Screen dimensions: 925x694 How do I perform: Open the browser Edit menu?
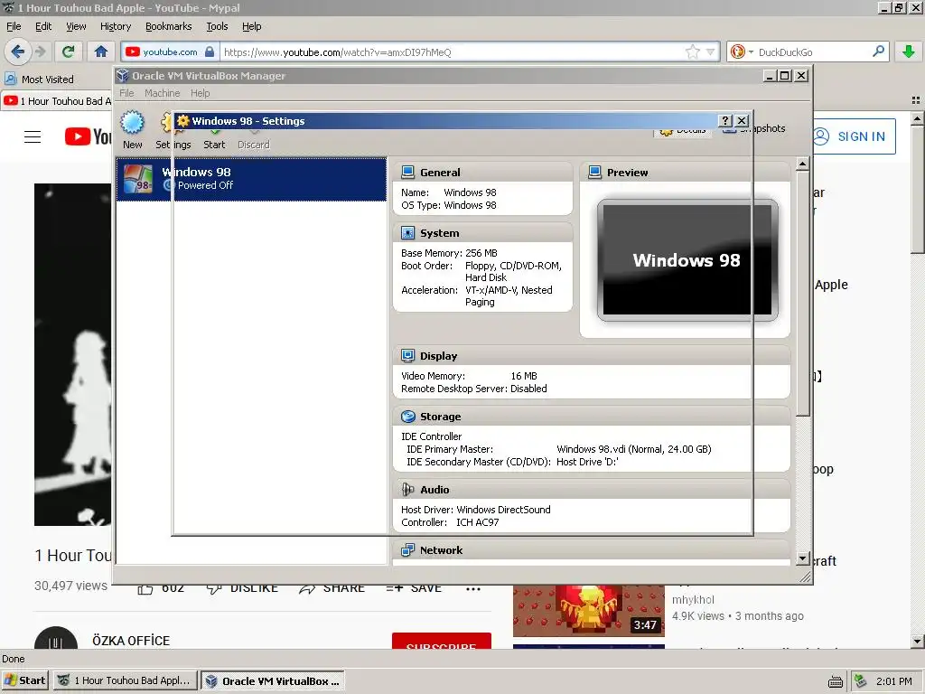tap(43, 26)
